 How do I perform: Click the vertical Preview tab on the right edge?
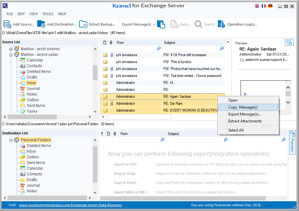click(292, 143)
